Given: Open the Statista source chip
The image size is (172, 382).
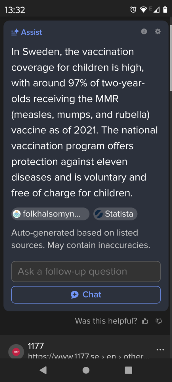Looking at the screenshot, I should [115, 214].
